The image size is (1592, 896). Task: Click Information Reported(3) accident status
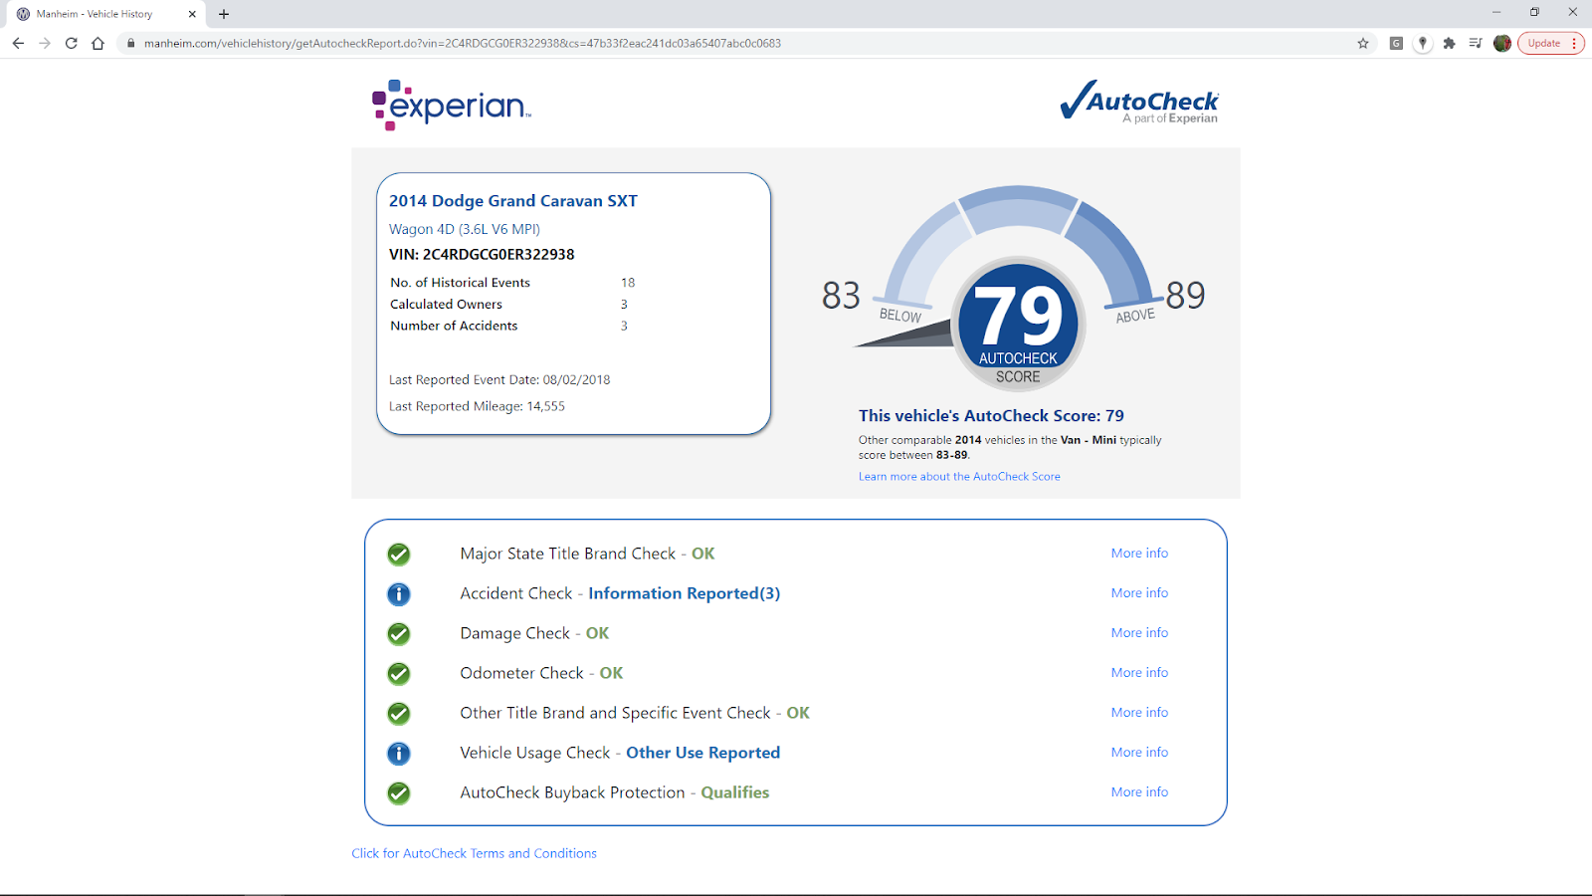(685, 593)
